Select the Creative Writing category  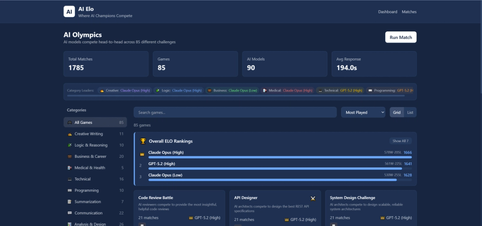coord(95,134)
